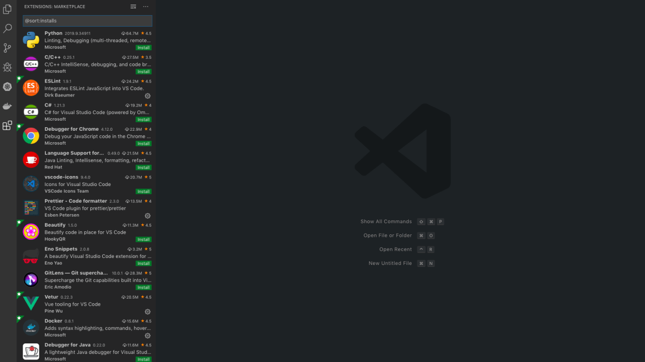Click the extensions search box with @sort:installs
645x362 pixels.
87,21
